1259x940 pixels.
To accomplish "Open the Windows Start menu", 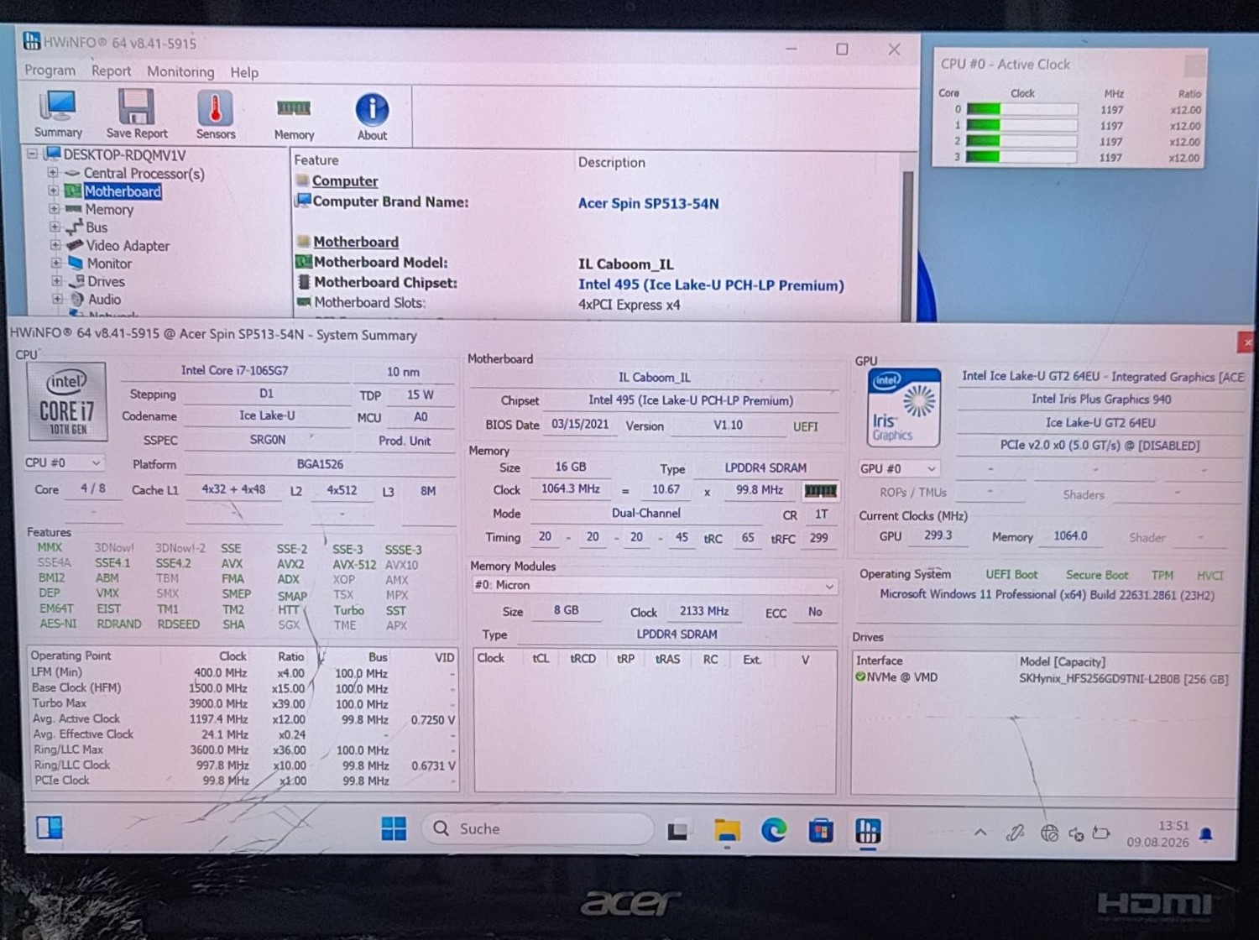I will click(x=393, y=829).
